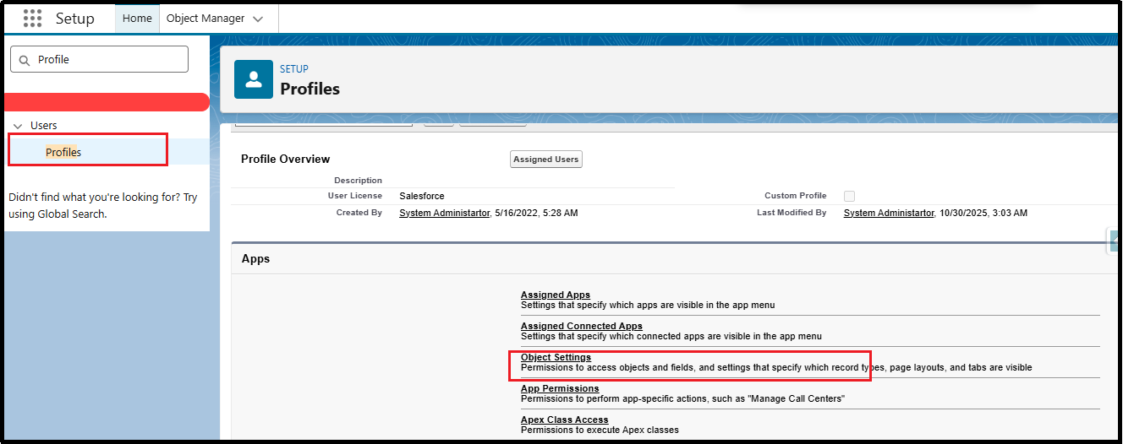Open Assigned Connected Apps settings
The height and width of the screenshot is (444, 1123).
click(581, 326)
